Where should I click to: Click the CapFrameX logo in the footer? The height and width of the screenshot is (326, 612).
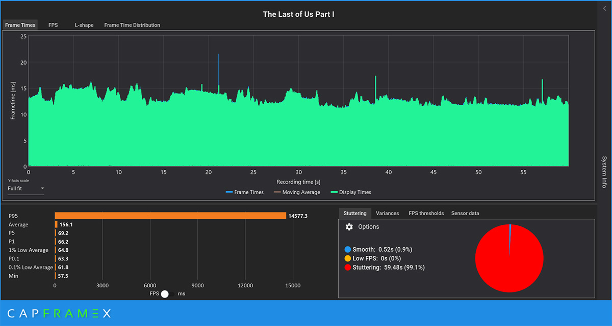59,313
